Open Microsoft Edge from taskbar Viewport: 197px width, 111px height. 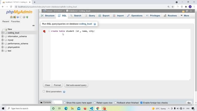point(66,108)
